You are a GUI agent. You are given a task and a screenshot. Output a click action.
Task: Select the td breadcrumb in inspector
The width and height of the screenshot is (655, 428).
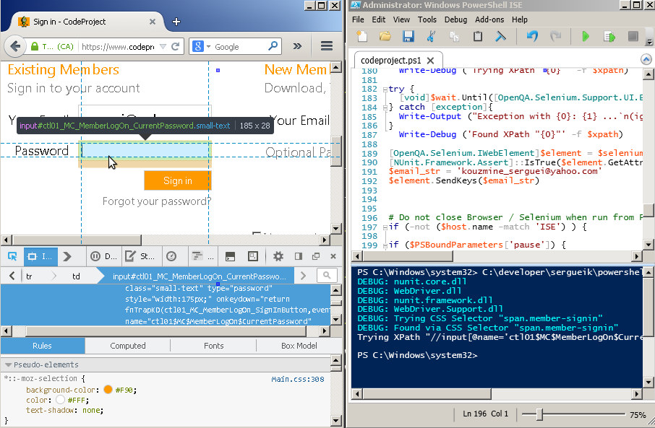[x=76, y=276]
